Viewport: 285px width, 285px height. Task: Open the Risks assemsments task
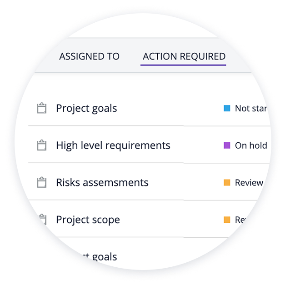pos(102,182)
